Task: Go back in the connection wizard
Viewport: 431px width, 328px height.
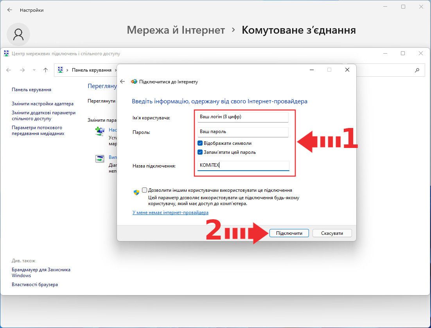Action: click(x=122, y=81)
